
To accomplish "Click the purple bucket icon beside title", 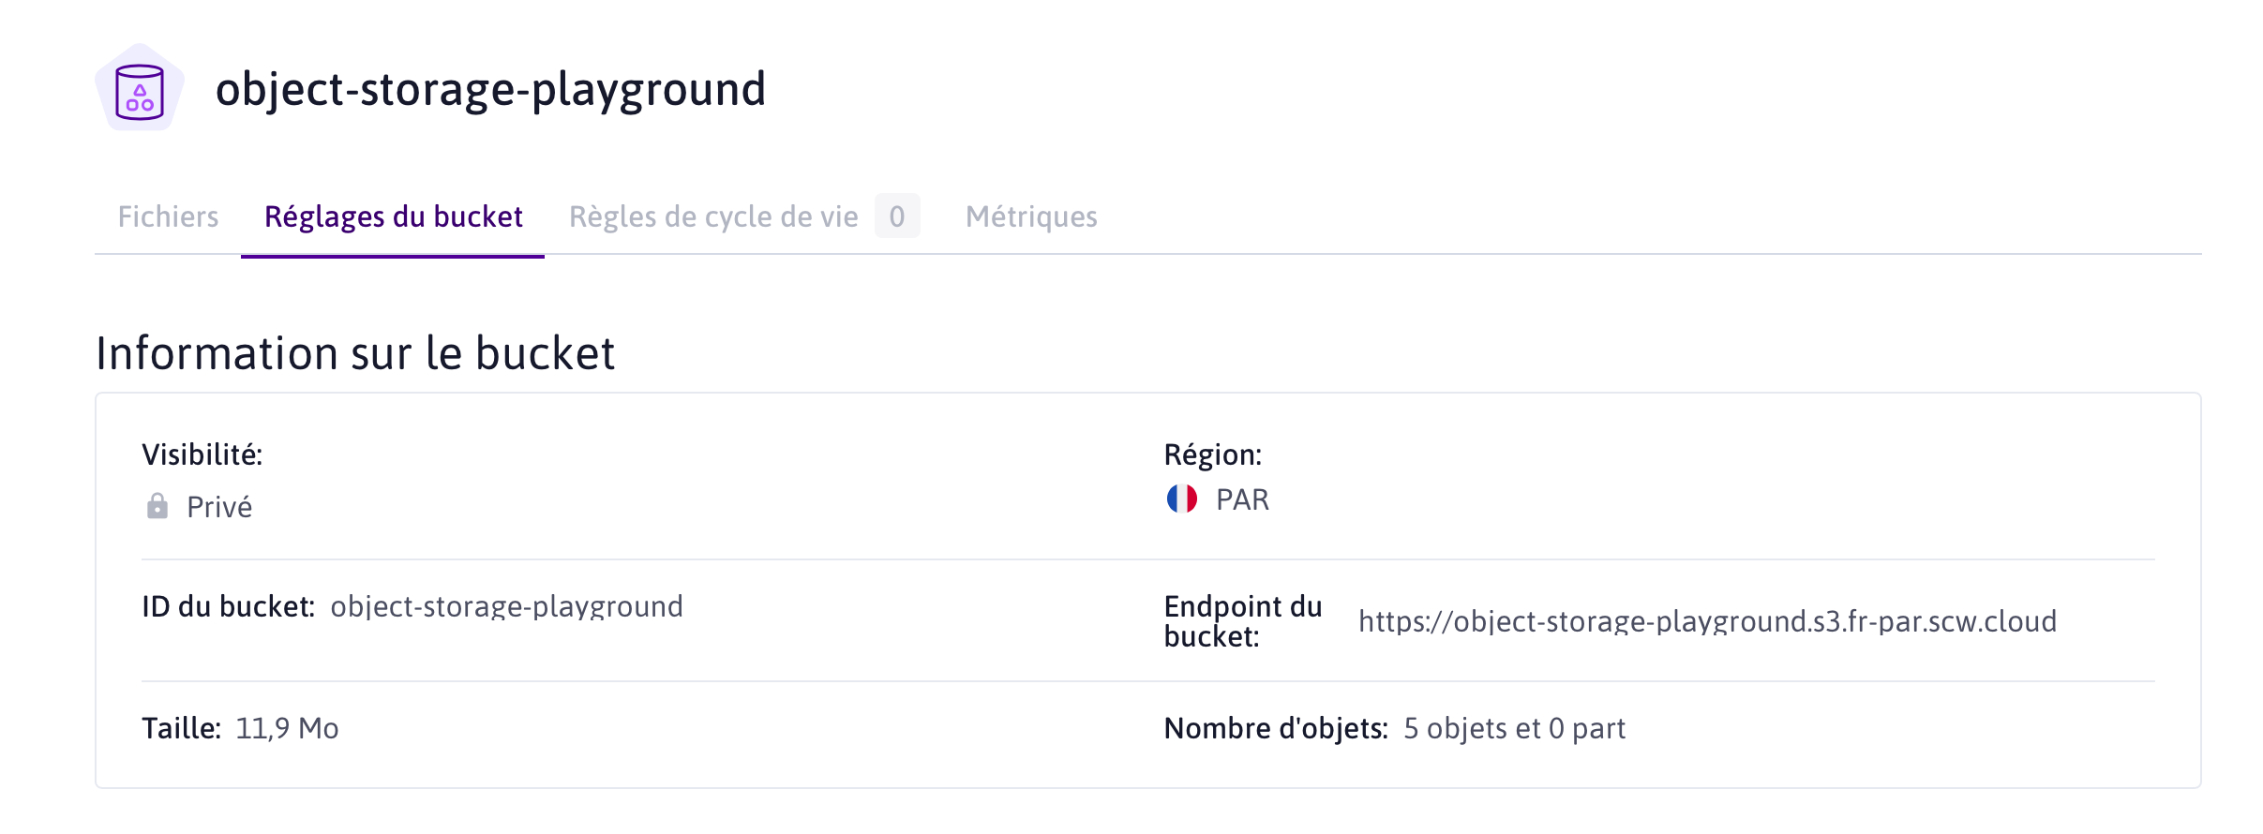I will 140,88.
